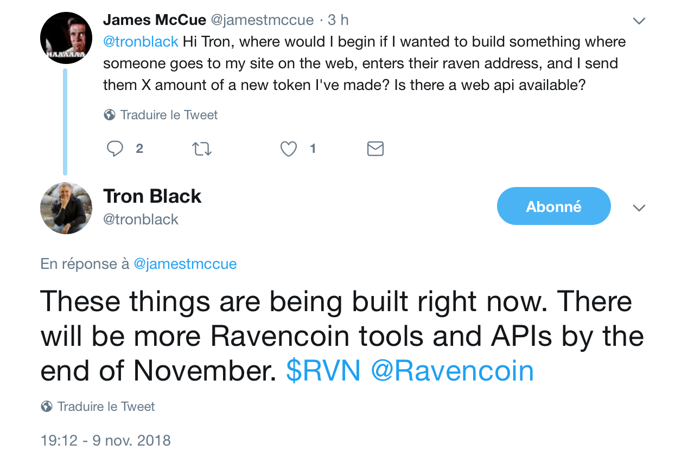Viewport: 675px width, 464px height.
Task: Click the reply speech bubble icon
Action: [114, 149]
